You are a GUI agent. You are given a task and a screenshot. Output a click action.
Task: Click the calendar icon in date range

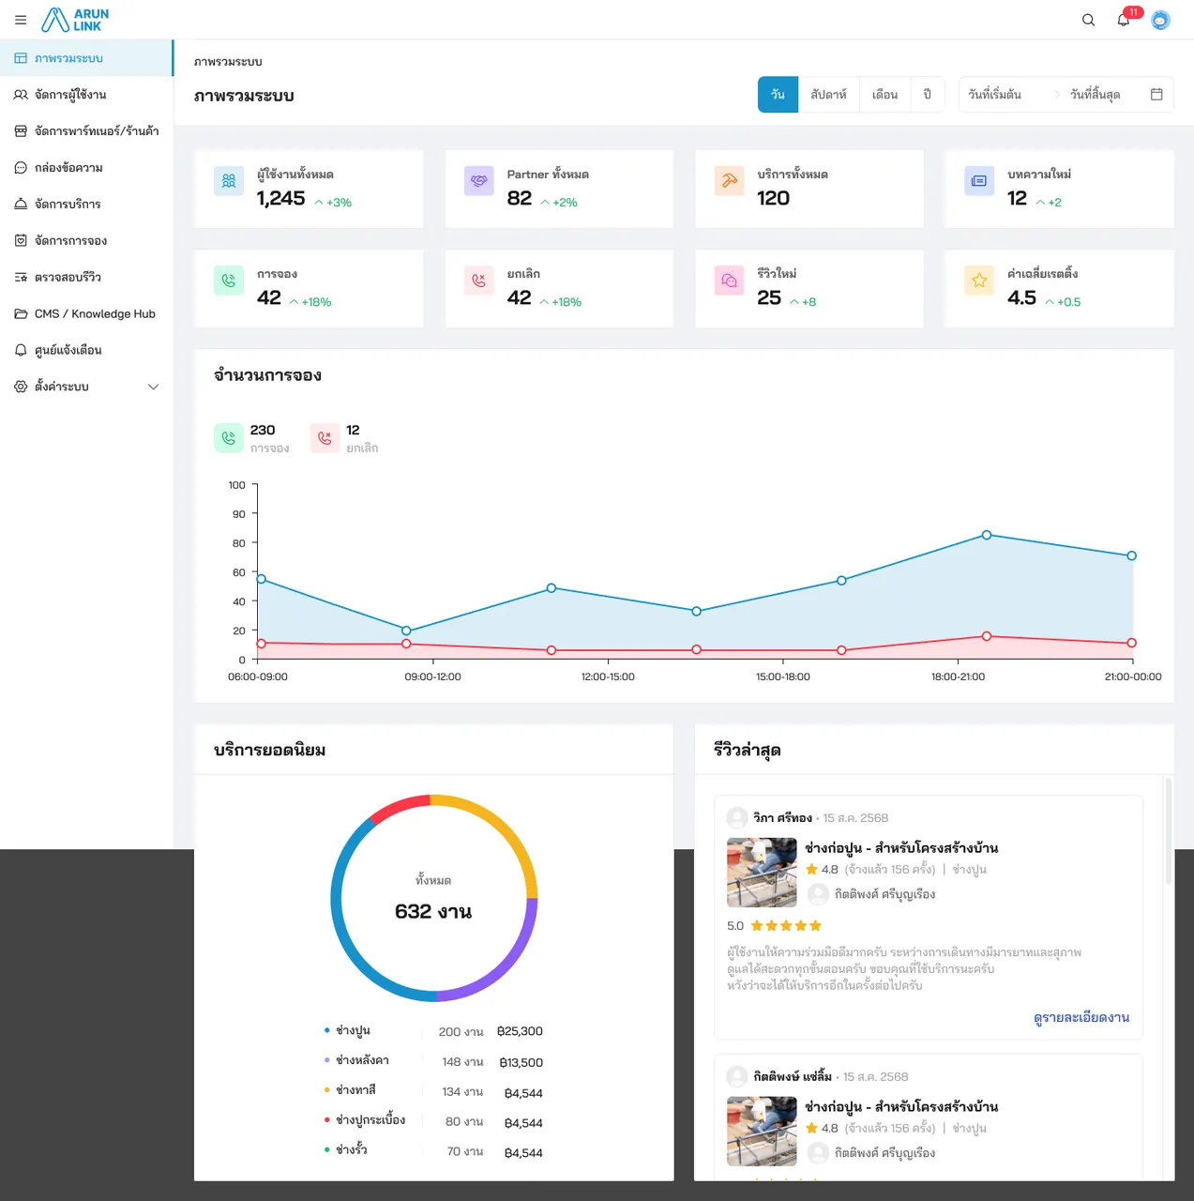pos(1156,94)
